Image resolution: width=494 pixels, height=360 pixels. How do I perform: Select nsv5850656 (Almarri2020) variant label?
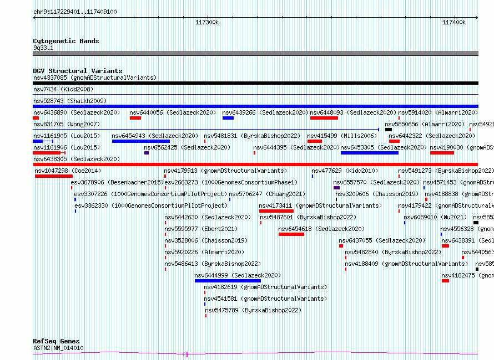425,124
